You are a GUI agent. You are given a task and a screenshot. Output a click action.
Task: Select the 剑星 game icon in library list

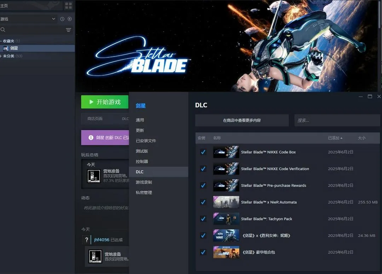point(6,48)
